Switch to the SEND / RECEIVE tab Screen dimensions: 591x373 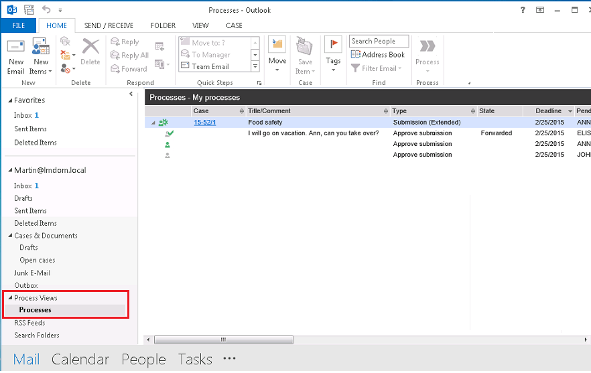tap(109, 25)
